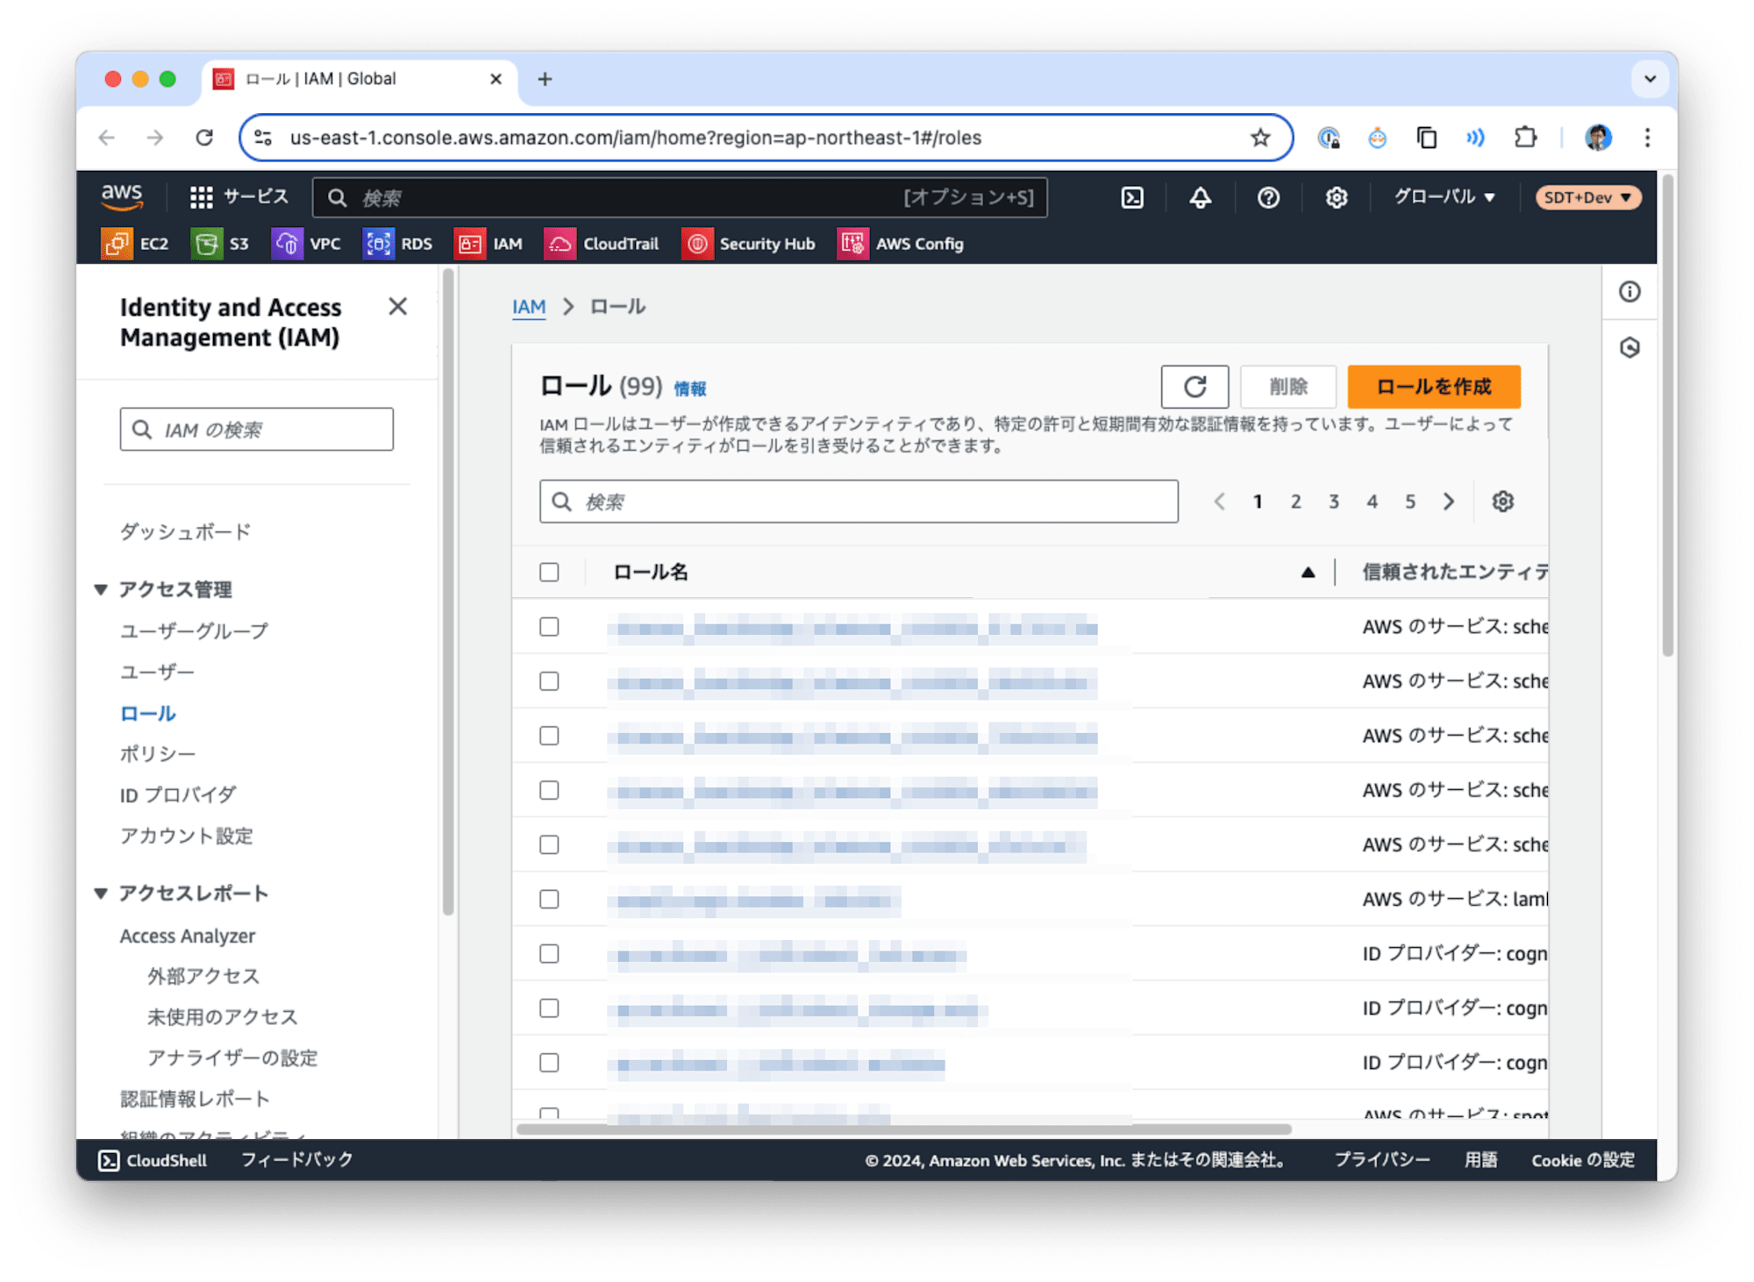Open the IAM shortcut in favorites bar

click(x=488, y=244)
